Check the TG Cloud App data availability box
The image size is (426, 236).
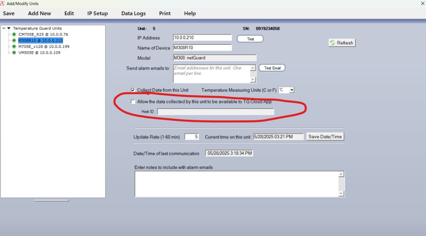click(133, 101)
